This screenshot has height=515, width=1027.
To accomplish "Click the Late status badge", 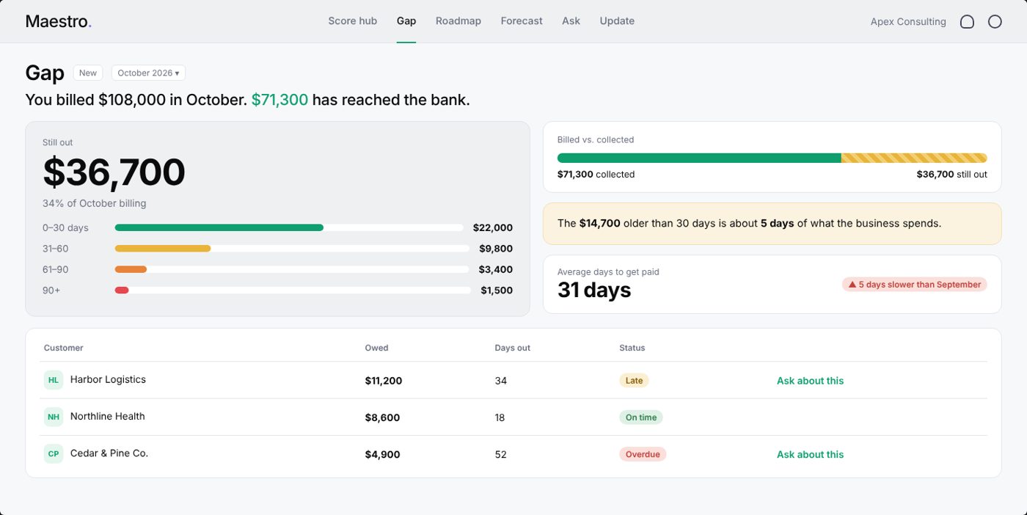I will tap(634, 381).
